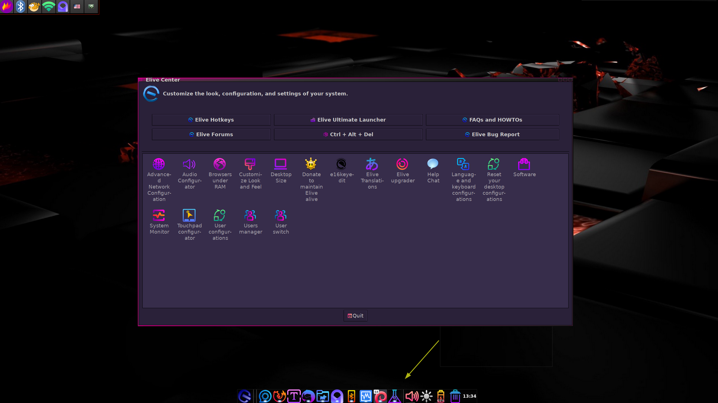
Task: Click the volume speaker icon in dock
Action: tap(412, 396)
